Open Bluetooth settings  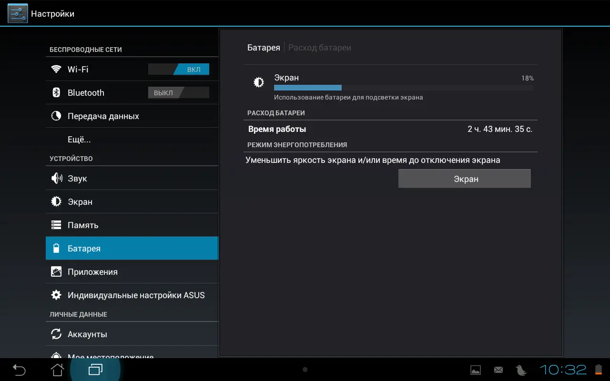click(x=132, y=93)
